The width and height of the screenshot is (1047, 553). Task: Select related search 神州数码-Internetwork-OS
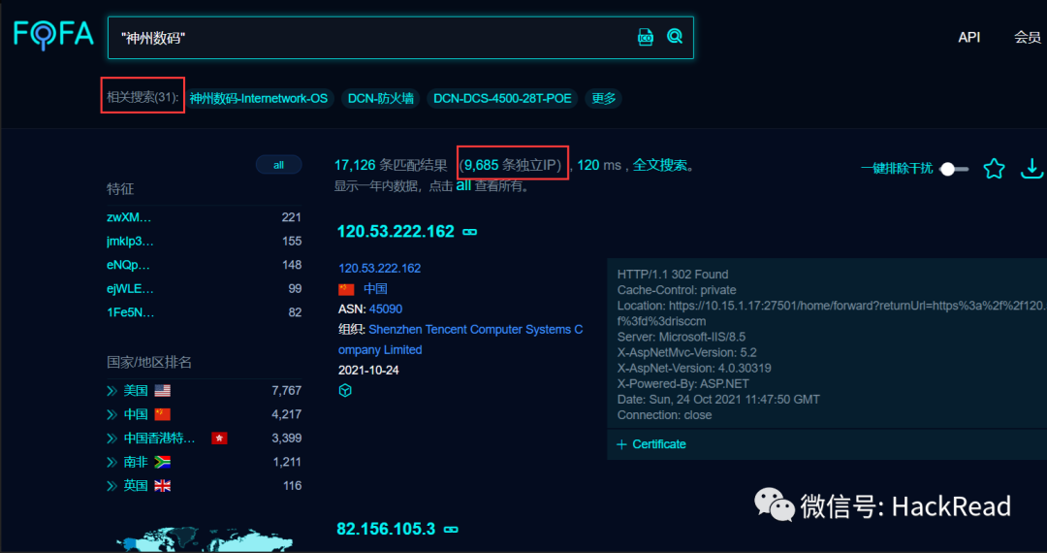259,99
